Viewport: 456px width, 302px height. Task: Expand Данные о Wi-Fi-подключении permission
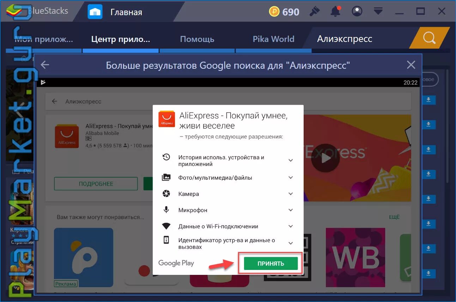(x=291, y=226)
